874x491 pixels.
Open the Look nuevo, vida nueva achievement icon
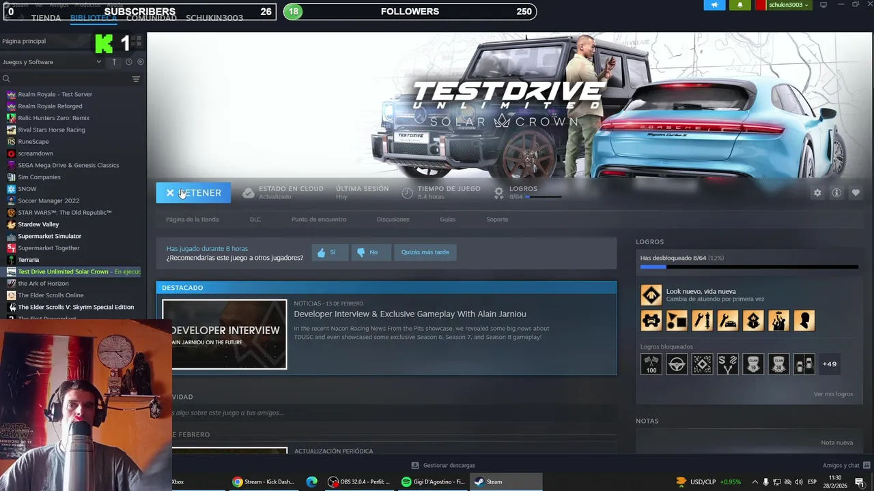click(651, 295)
